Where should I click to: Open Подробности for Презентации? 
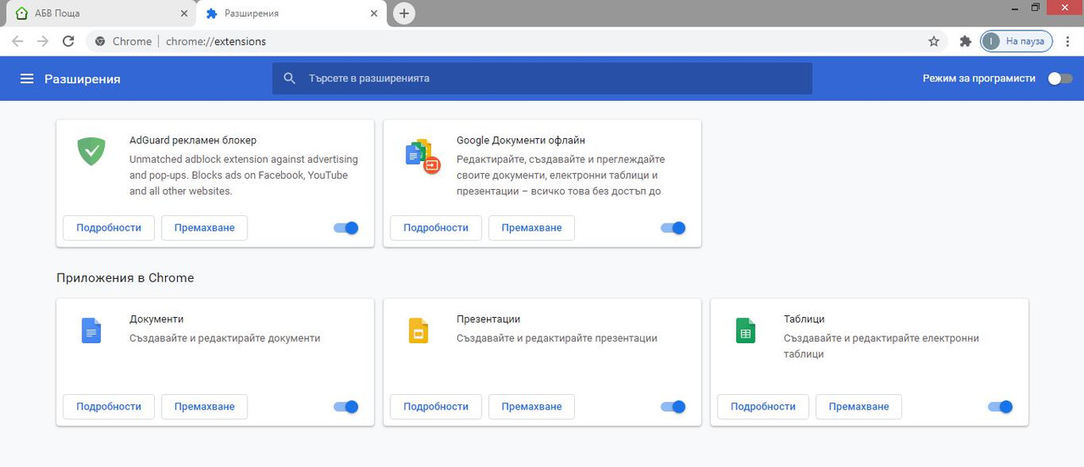pyautogui.click(x=435, y=407)
